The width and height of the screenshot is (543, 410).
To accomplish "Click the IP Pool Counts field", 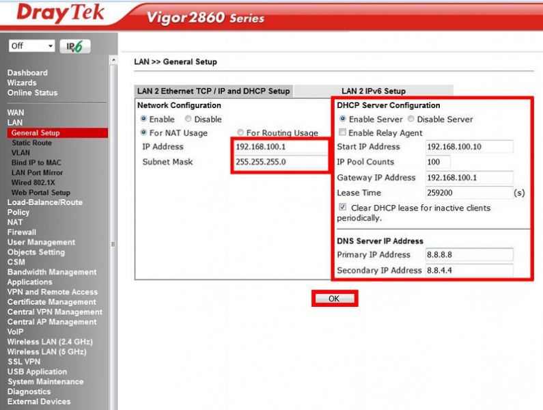I will tap(438, 162).
